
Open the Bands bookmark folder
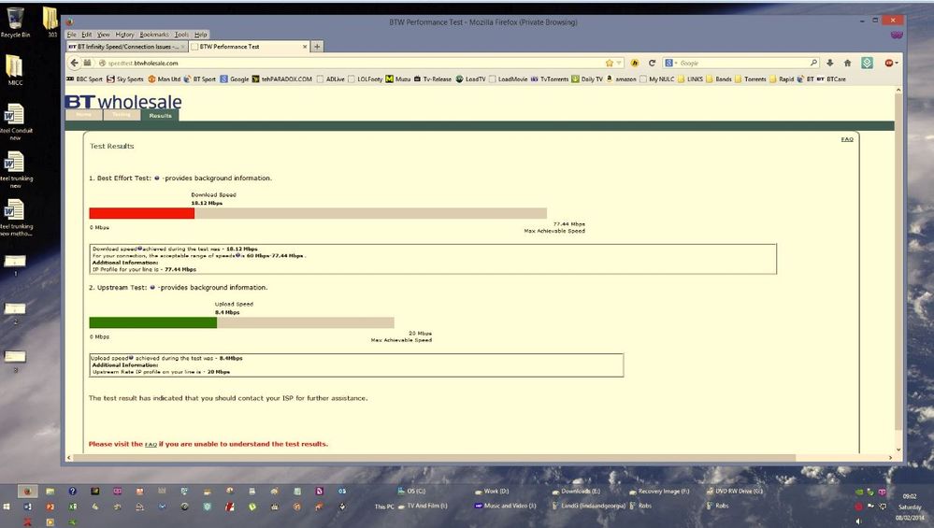(719, 78)
